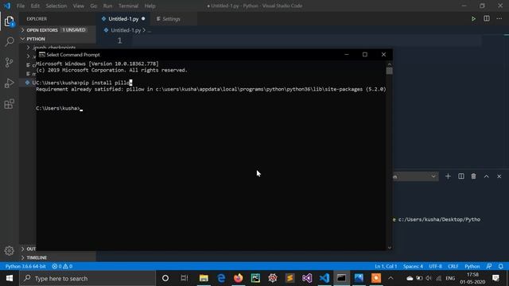Screen dimensions: 509x286
Task: Show errors and warnings count in status bar
Action: point(62,266)
